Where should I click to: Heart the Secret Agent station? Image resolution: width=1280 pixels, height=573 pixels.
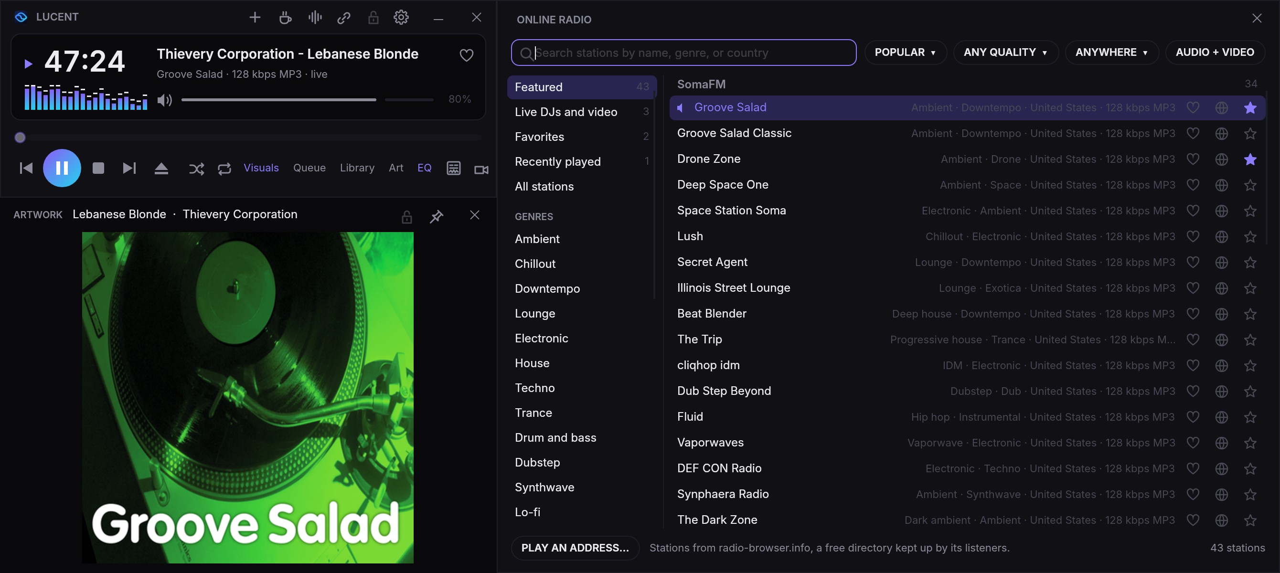[x=1193, y=262]
